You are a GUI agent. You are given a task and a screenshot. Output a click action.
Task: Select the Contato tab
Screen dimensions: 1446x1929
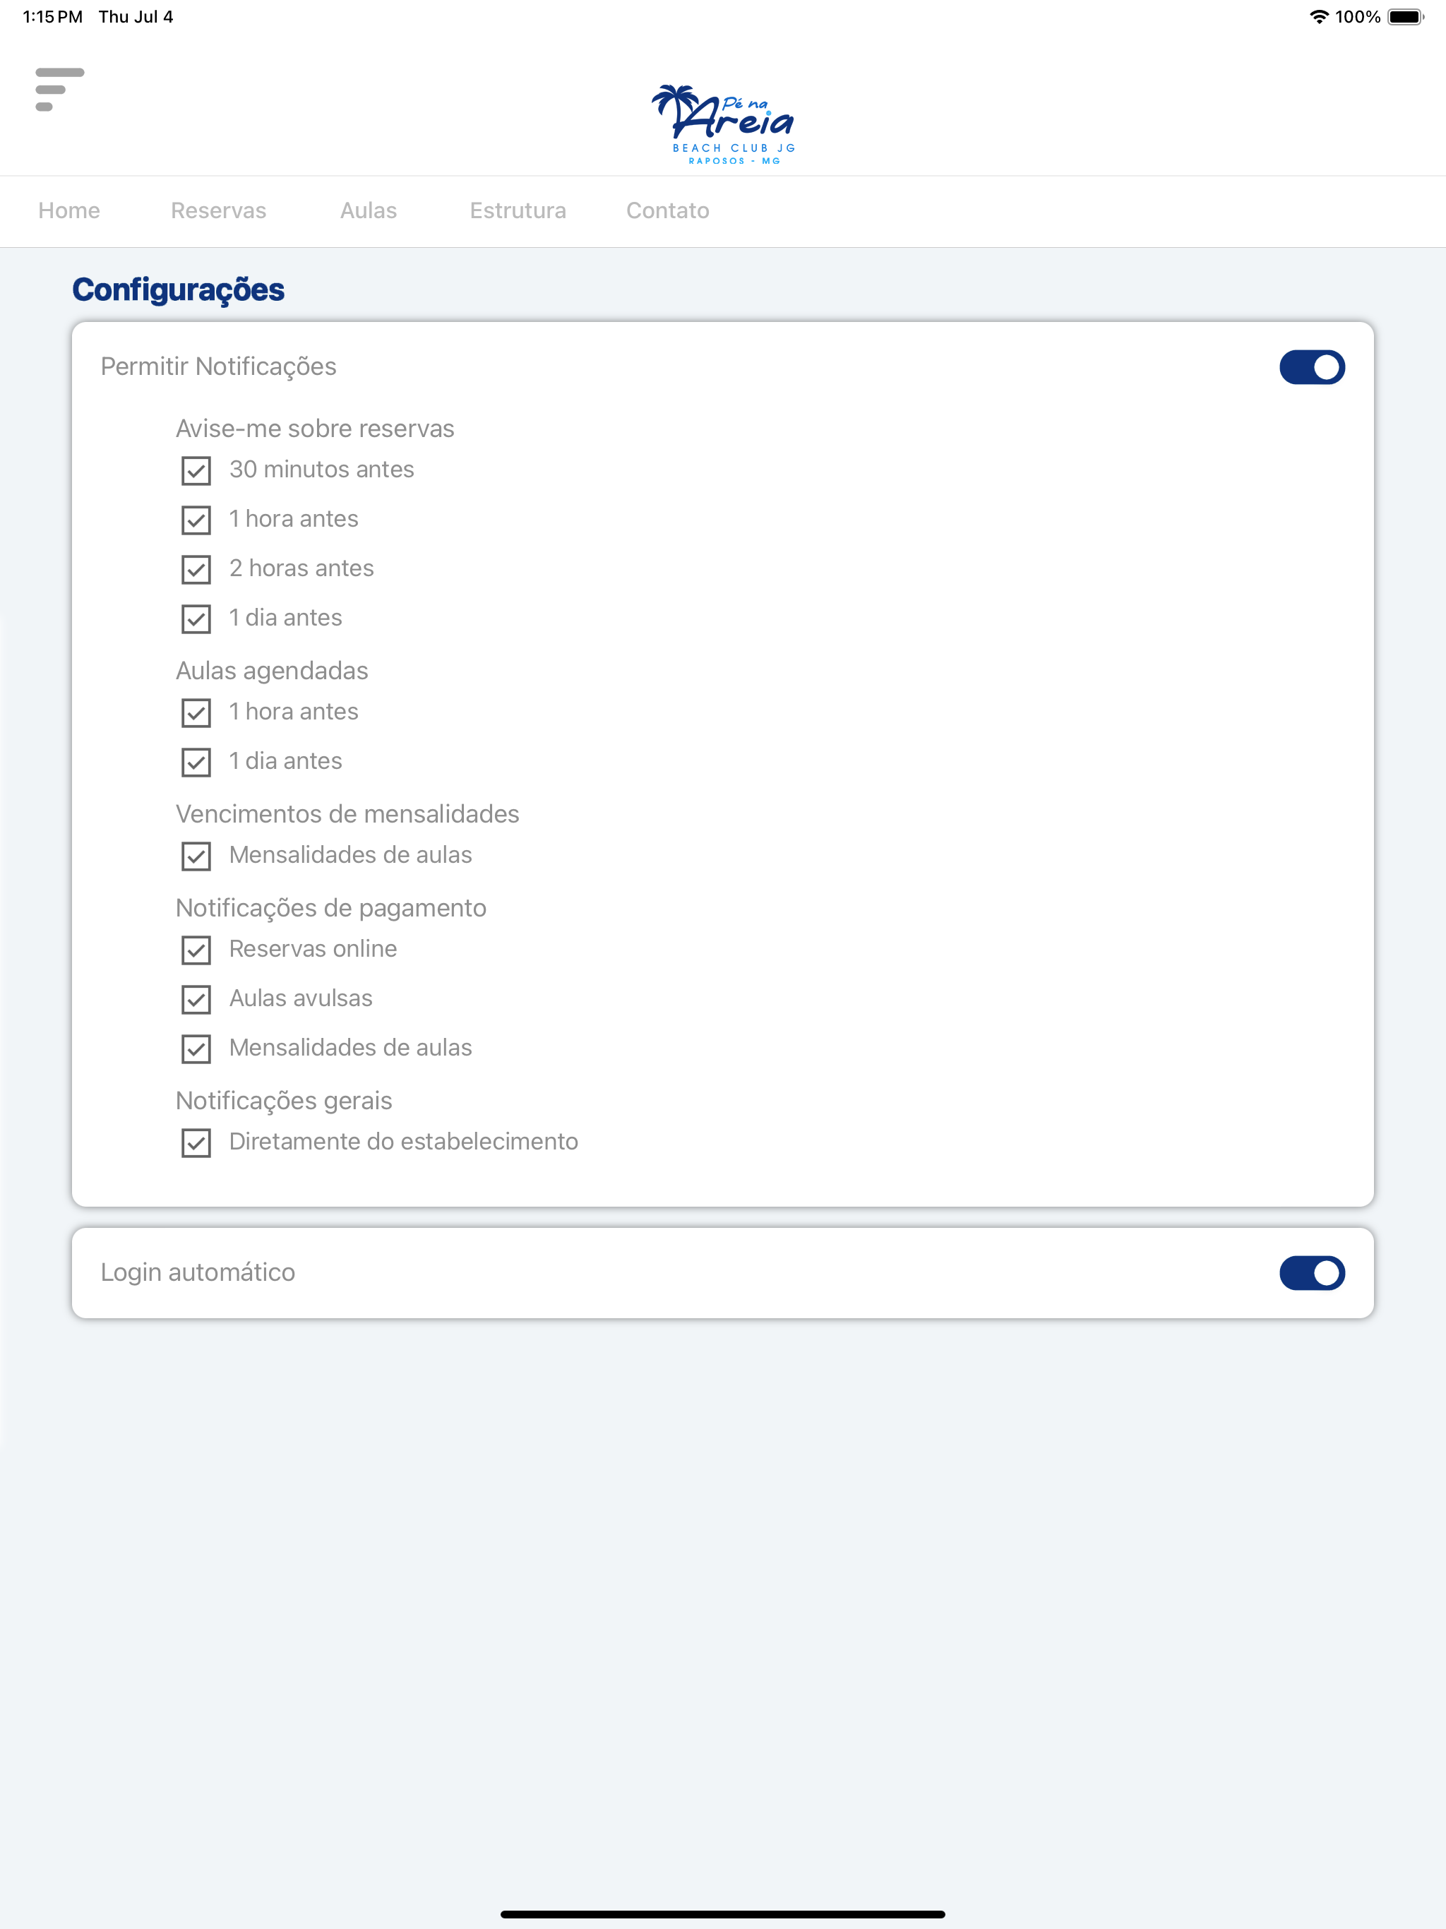(x=668, y=210)
